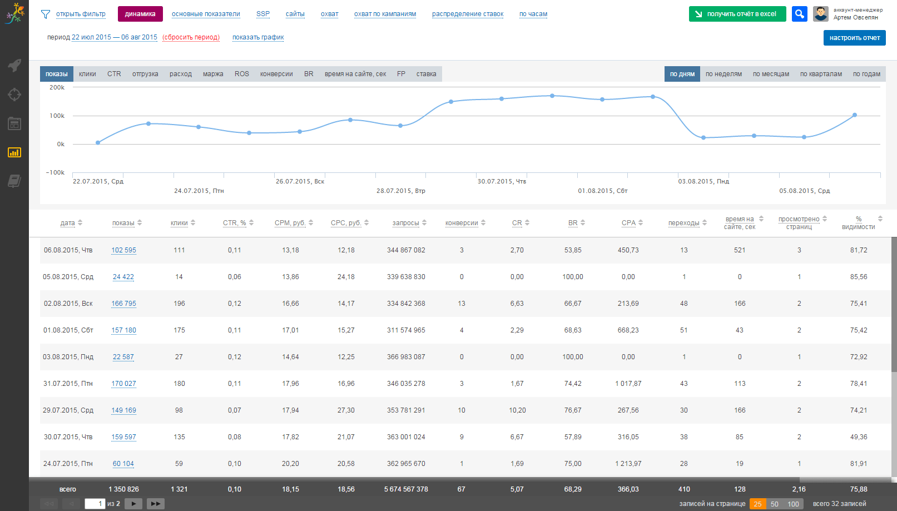The height and width of the screenshot is (511, 897).
Task: Click the blue magnifier search button
Action: pos(799,14)
